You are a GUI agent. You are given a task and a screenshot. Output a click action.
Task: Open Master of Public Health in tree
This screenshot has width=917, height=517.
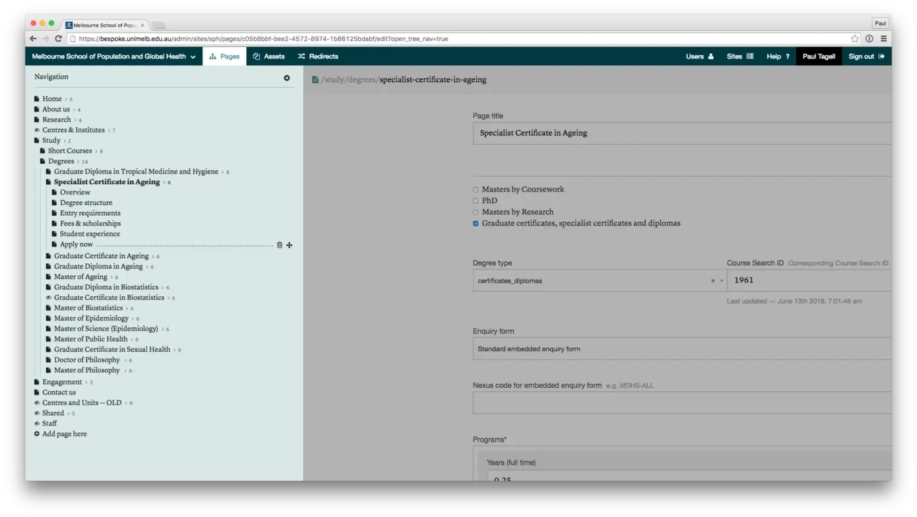tap(91, 339)
